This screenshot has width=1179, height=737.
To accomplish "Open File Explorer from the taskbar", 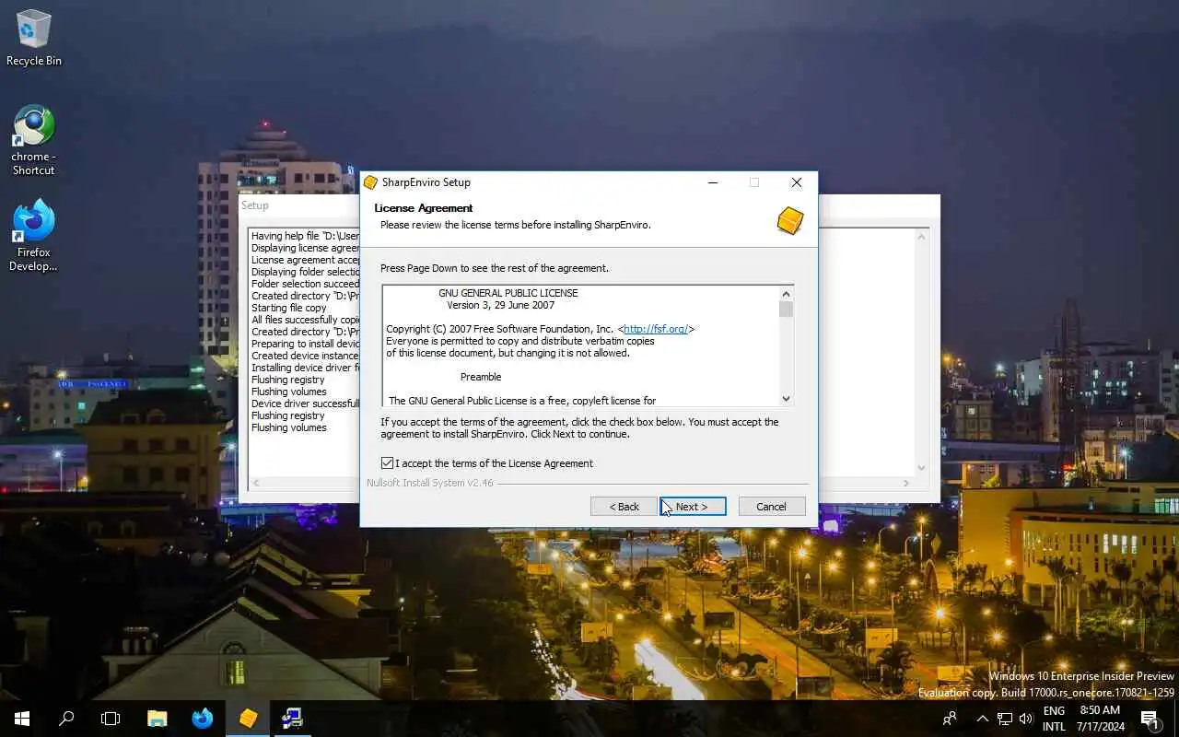I will [x=158, y=719].
